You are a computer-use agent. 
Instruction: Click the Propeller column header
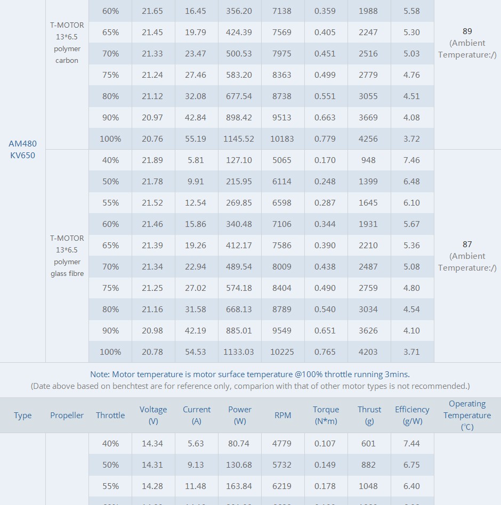[x=67, y=415]
